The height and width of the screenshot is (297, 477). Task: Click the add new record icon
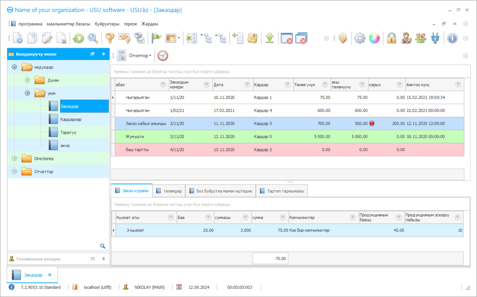pyautogui.click(x=18, y=38)
